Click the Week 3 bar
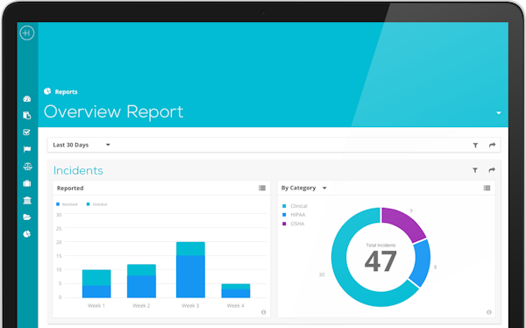The width and height of the screenshot is (526, 328). (190, 269)
